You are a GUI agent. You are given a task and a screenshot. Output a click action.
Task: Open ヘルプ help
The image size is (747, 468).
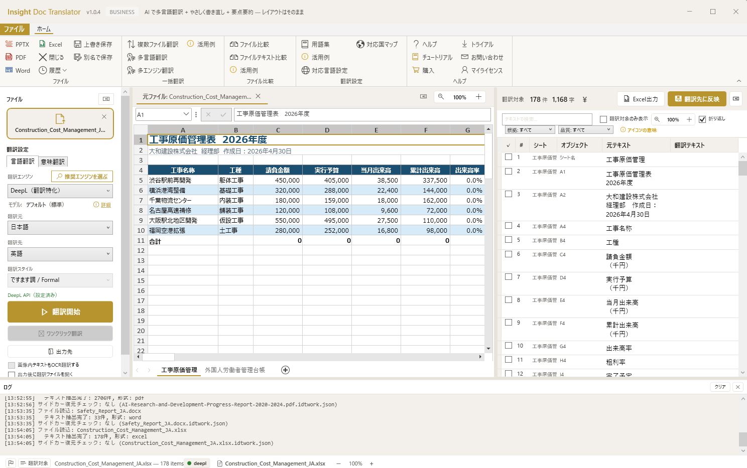click(425, 44)
